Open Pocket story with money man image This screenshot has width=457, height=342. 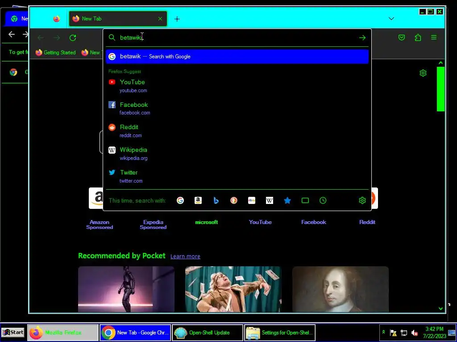(233, 289)
